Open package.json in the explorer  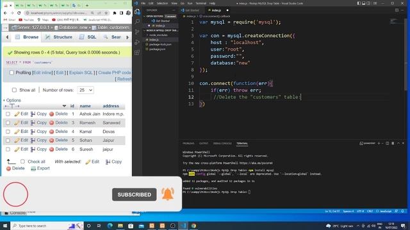[157, 49]
